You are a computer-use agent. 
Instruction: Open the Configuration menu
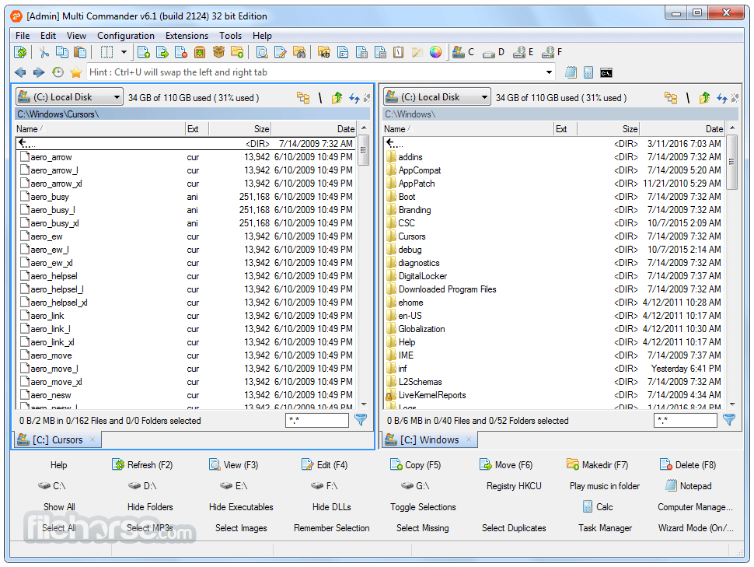coord(126,36)
